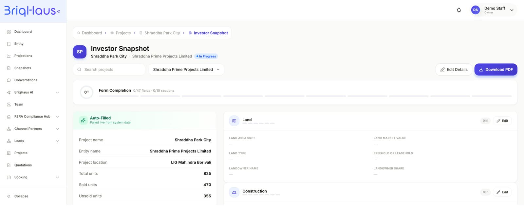The height and width of the screenshot is (207, 524).
Task: Click the Auto-Filled sparkle icon
Action: tap(83, 120)
